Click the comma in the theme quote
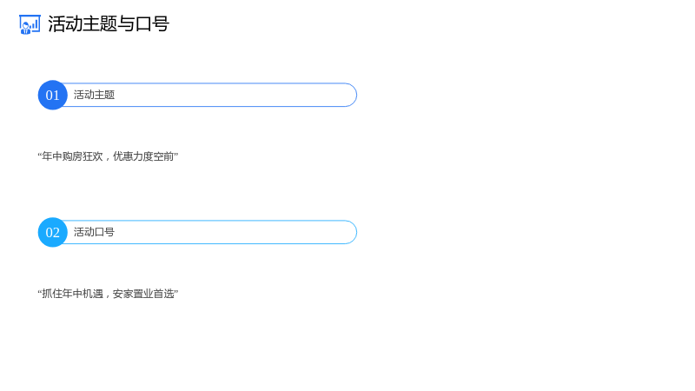Image resolution: width=695 pixels, height=391 pixels. point(107,158)
